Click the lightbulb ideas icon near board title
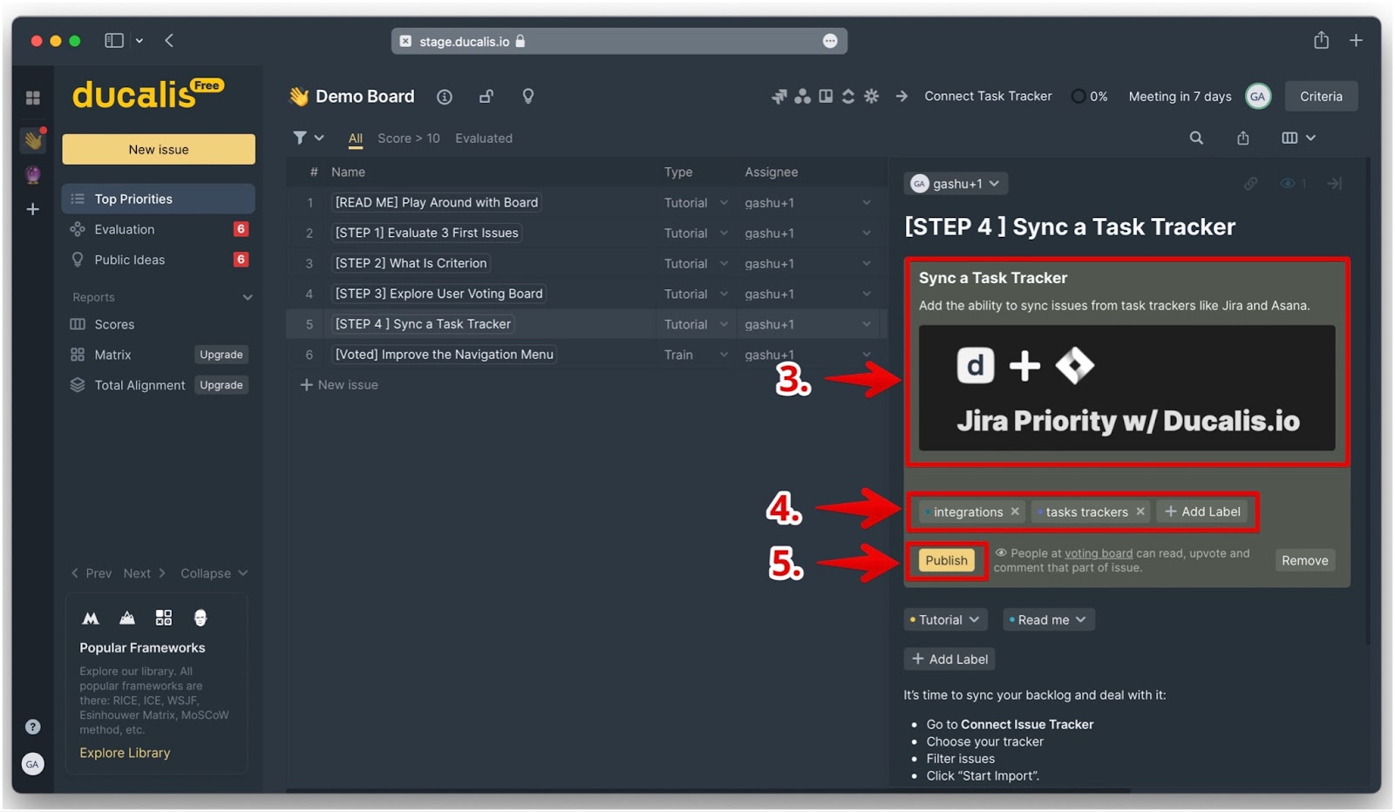 tap(527, 97)
